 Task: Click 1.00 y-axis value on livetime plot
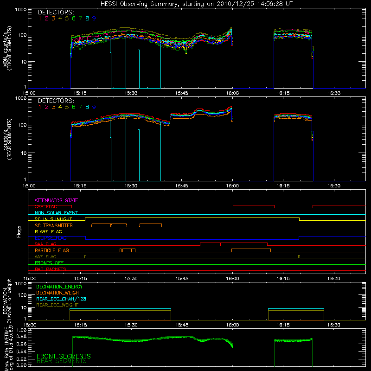(x=21, y=330)
